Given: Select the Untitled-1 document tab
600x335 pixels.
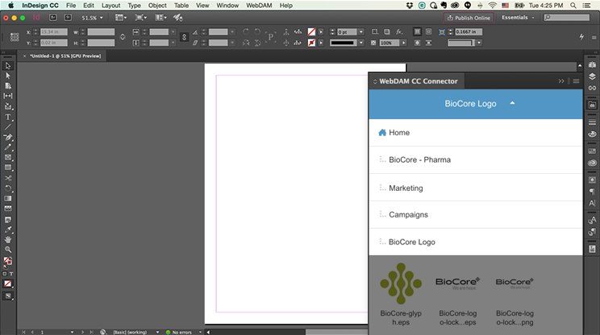Looking at the screenshot, I should (63, 56).
